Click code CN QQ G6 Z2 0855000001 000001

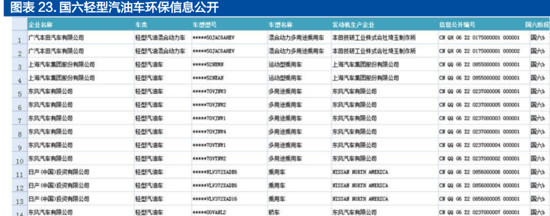pyautogui.click(x=479, y=65)
